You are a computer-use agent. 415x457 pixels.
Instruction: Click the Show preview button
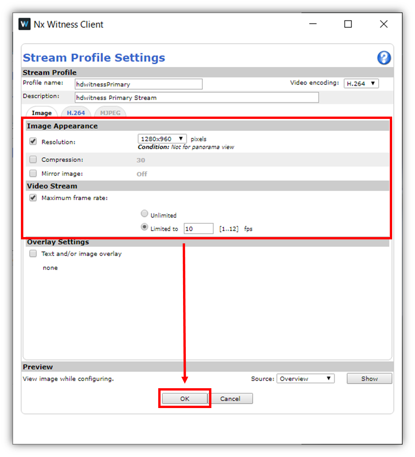369,379
